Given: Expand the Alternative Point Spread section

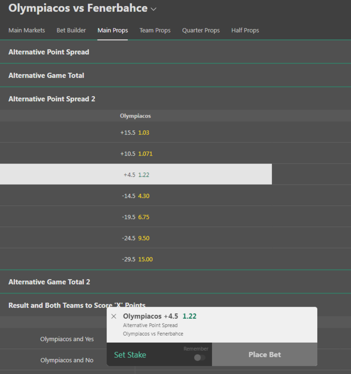Looking at the screenshot, I should (x=175, y=52).
